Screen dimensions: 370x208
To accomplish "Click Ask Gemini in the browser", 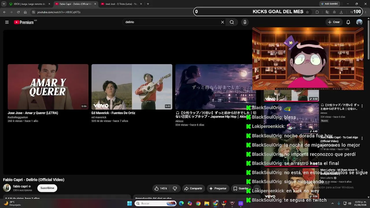I will tap(329, 4).
